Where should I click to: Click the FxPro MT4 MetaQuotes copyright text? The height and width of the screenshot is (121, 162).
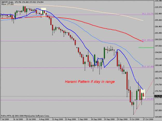(25, 116)
